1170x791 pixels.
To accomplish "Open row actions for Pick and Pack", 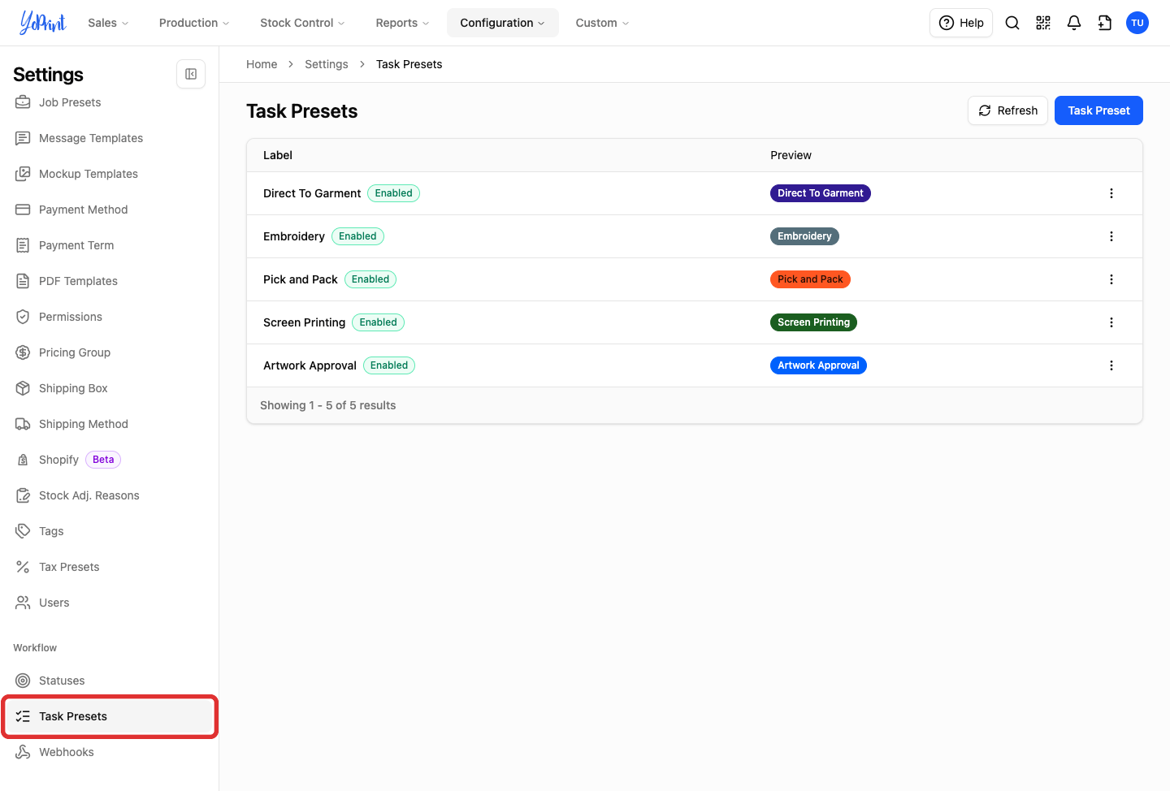I will click(1111, 279).
